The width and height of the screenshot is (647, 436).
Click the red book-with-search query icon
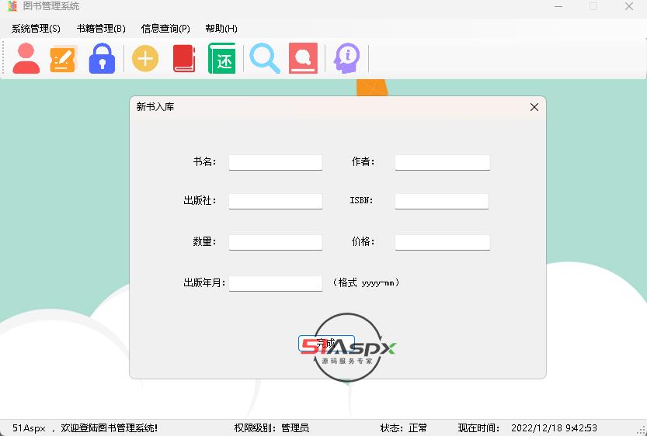click(303, 58)
